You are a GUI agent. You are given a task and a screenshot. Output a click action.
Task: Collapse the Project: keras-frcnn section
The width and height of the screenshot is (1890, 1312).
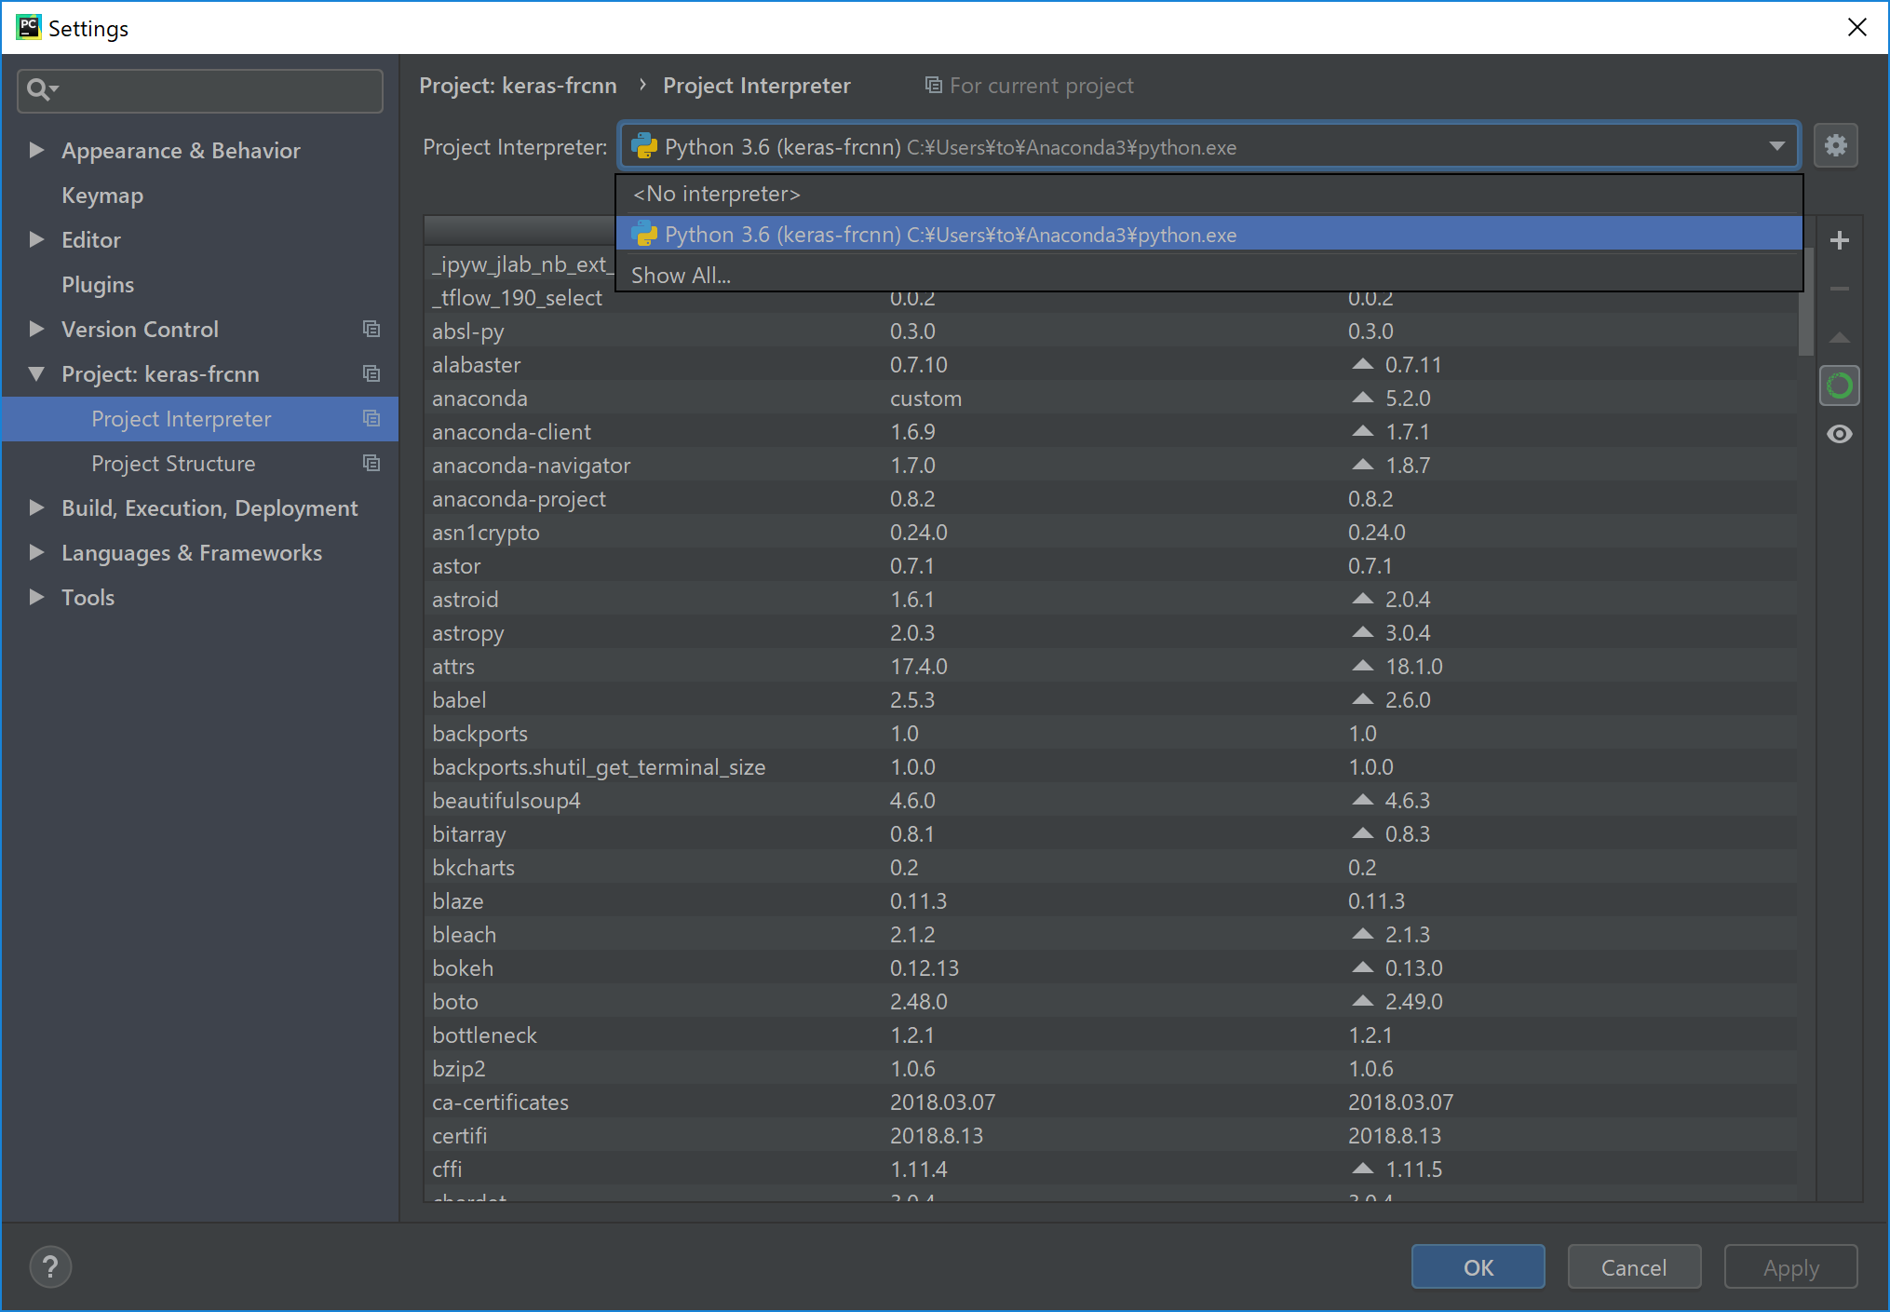[x=37, y=373]
